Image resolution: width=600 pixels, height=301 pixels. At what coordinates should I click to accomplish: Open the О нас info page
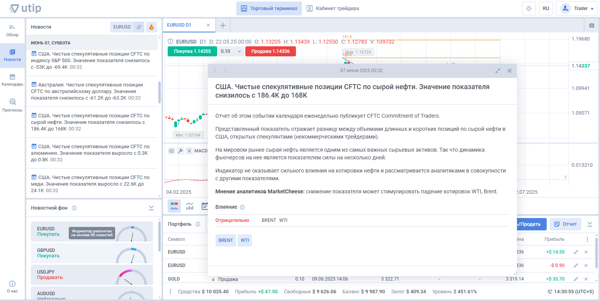[12, 287]
